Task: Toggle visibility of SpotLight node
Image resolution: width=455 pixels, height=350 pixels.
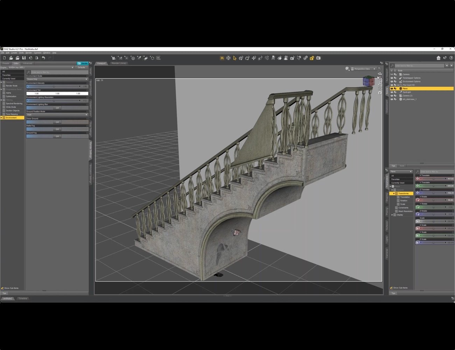Action: point(392,92)
